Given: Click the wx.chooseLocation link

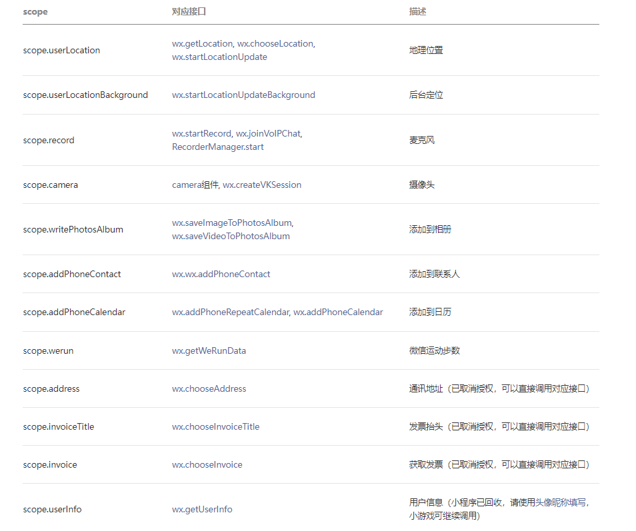Looking at the screenshot, I should click(275, 44).
